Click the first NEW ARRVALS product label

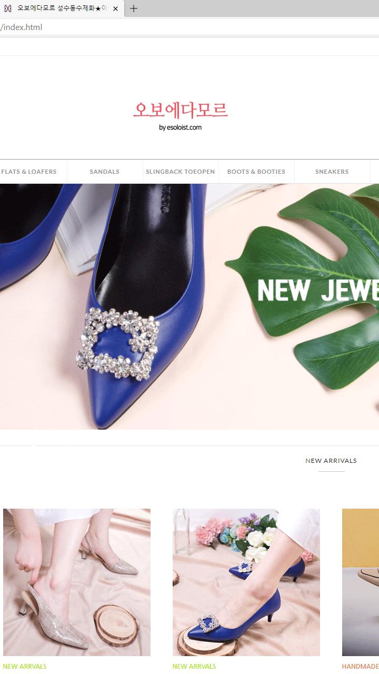pos(25,666)
